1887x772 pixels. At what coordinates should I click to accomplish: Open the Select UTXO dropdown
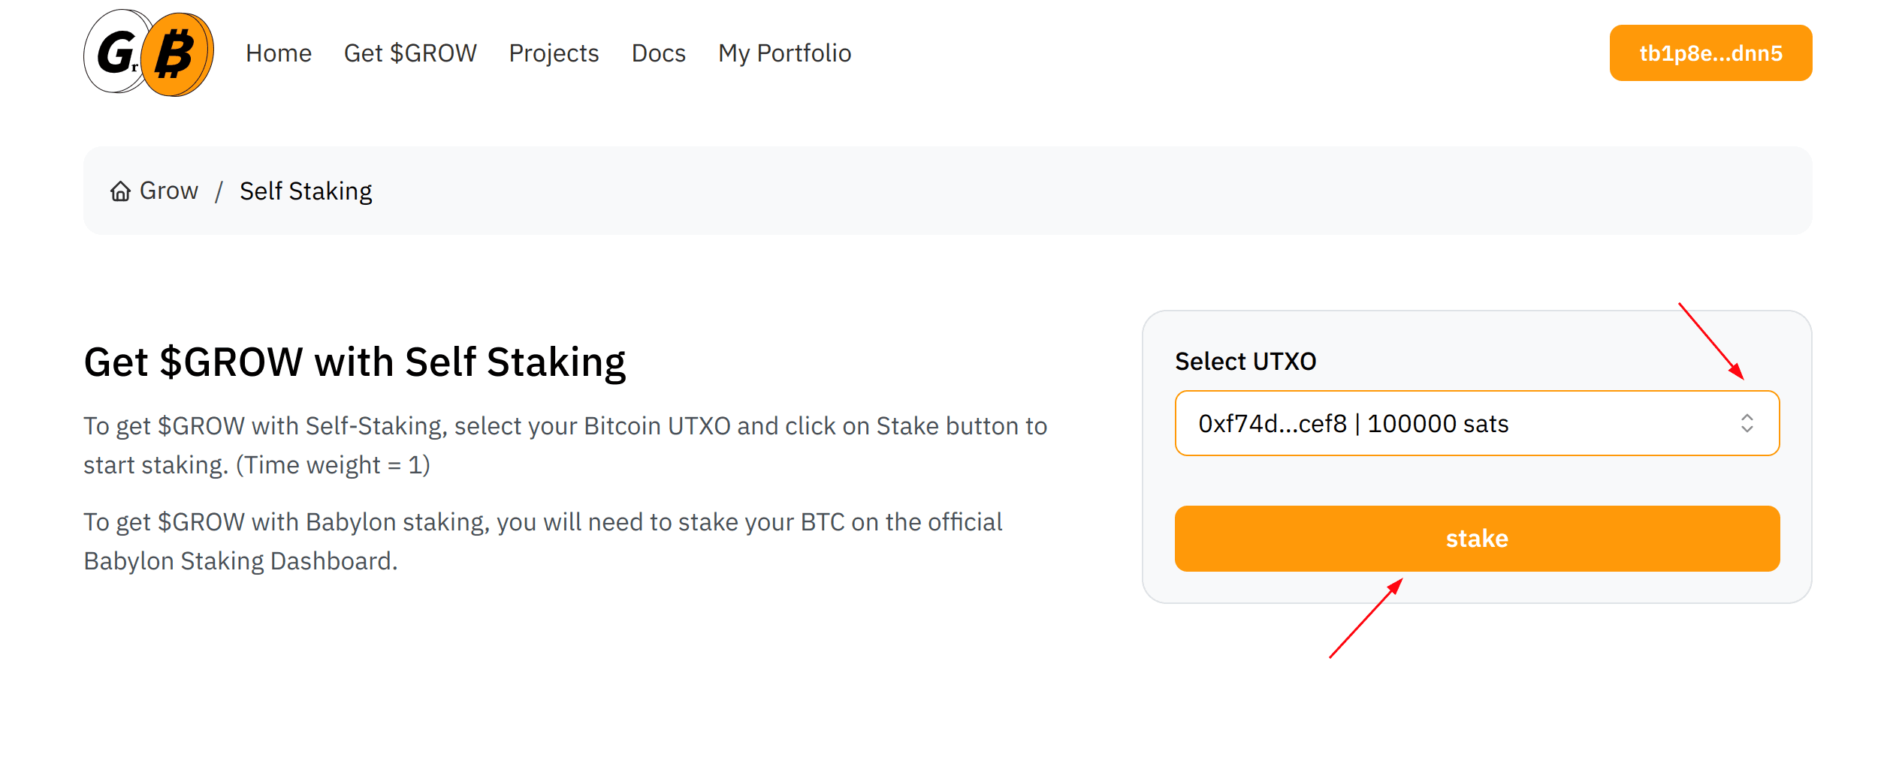[x=1477, y=423]
